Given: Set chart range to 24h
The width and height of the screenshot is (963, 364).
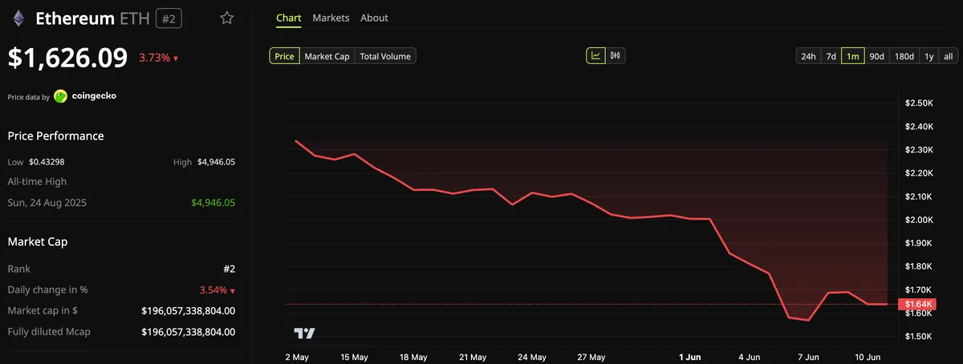Looking at the screenshot, I should [x=808, y=56].
